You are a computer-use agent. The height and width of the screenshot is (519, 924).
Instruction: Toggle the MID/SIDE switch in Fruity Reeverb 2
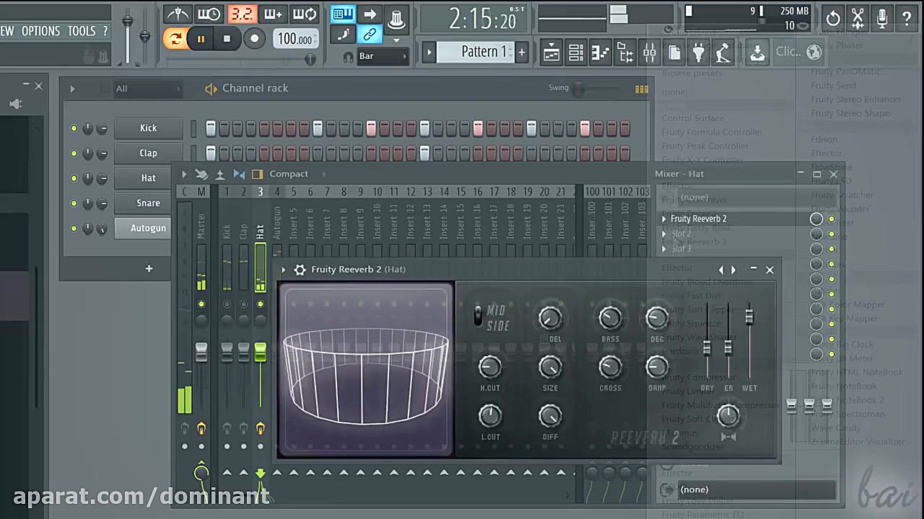pos(478,315)
